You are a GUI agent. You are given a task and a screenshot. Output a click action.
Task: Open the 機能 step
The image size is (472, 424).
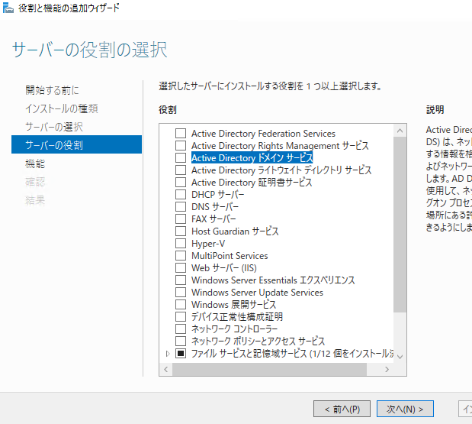click(35, 163)
